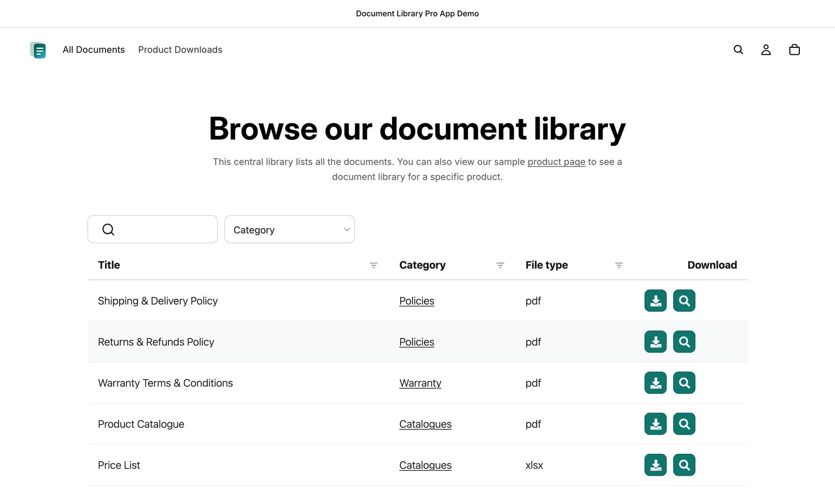The height and width of the screenshot is (489, 835).
Task: Select 'Shipping & Delivery Policy' title text
Action: pos(158,301)
